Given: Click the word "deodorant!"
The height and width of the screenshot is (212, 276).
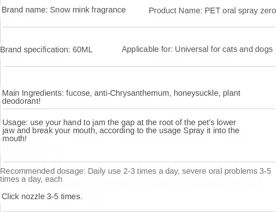Looking at the screenshot, I should [x=21, y=101].
